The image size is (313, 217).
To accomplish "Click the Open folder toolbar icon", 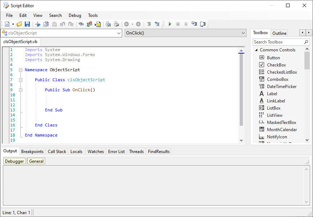I will click(x=19, y=24).
